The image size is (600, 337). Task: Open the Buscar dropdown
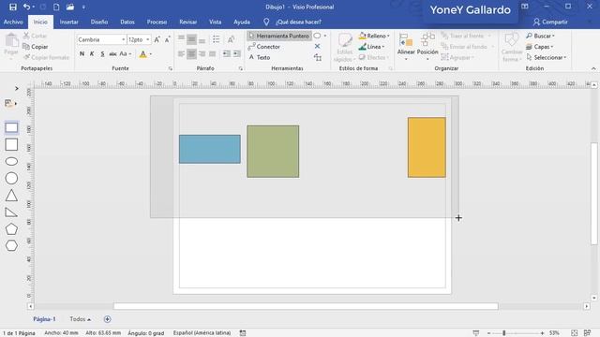click(x=540, y=36)
